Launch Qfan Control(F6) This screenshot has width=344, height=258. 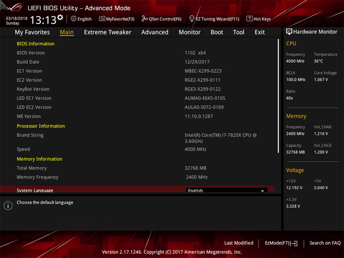161,19
